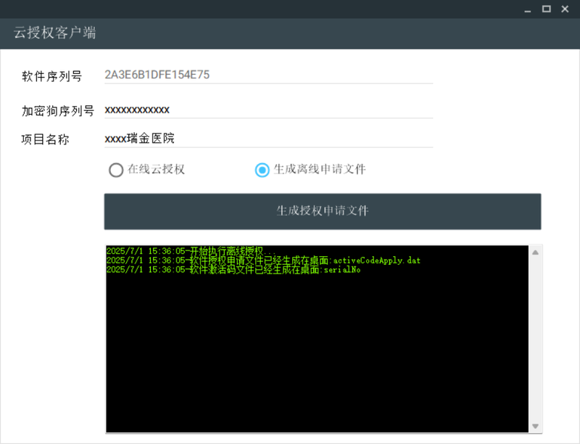Click the 云授权客户端 title text

pyautogui.click(x=55, y=33)
